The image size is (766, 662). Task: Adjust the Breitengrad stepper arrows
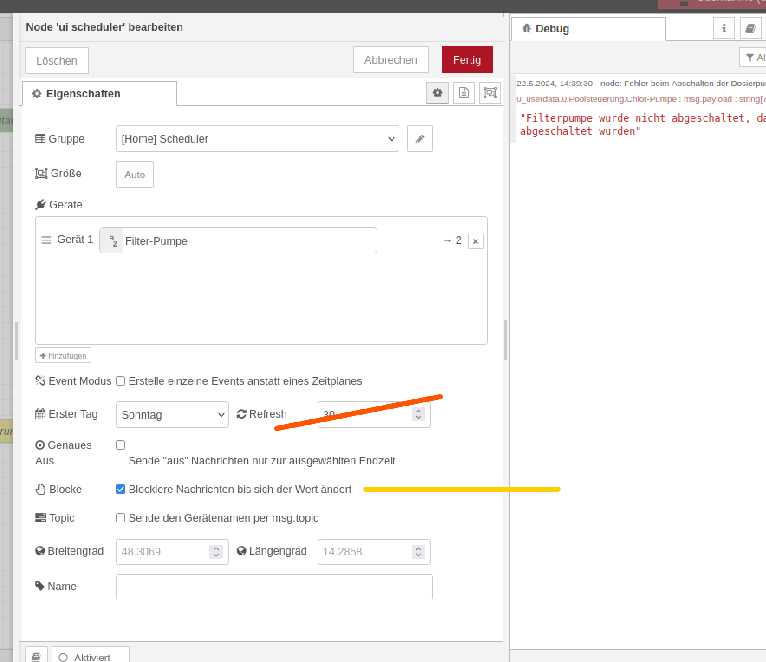click(216, 552)
